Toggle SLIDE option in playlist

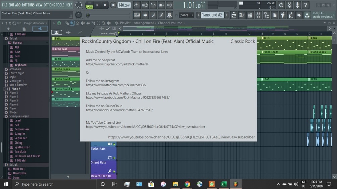pos(116,34)
